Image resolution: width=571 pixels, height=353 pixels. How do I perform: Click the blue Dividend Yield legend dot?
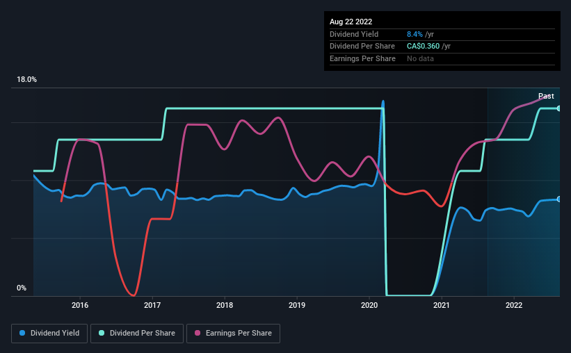click(22, 333)
